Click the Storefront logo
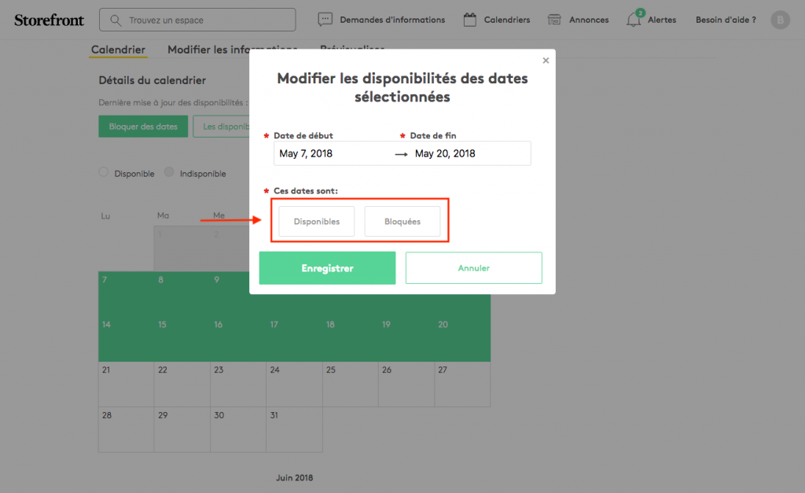 pyautogui.click(x=49, y=20)
